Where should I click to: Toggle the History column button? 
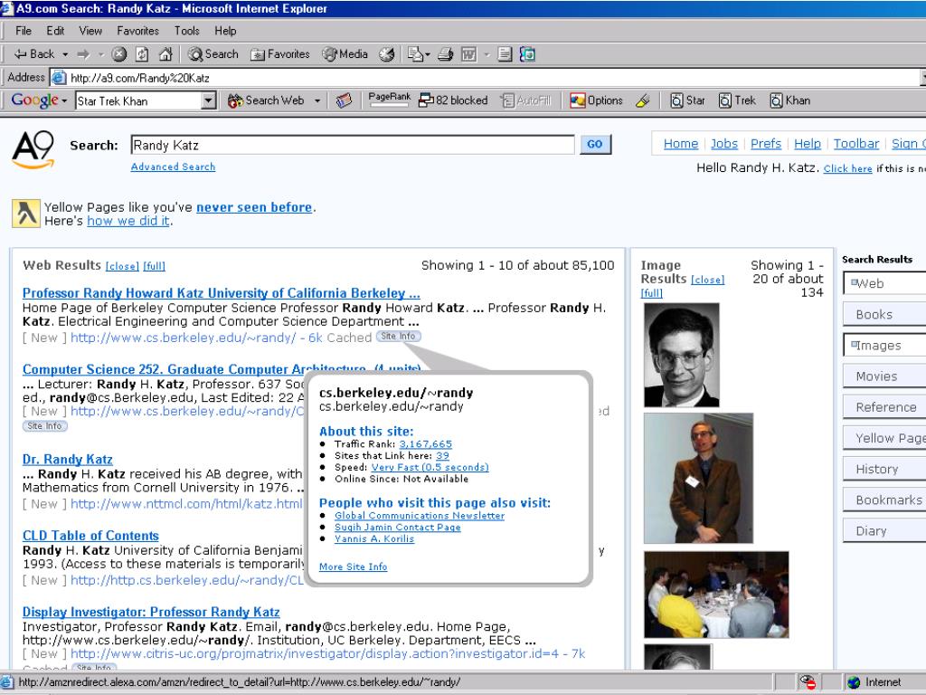pos(884,470)
